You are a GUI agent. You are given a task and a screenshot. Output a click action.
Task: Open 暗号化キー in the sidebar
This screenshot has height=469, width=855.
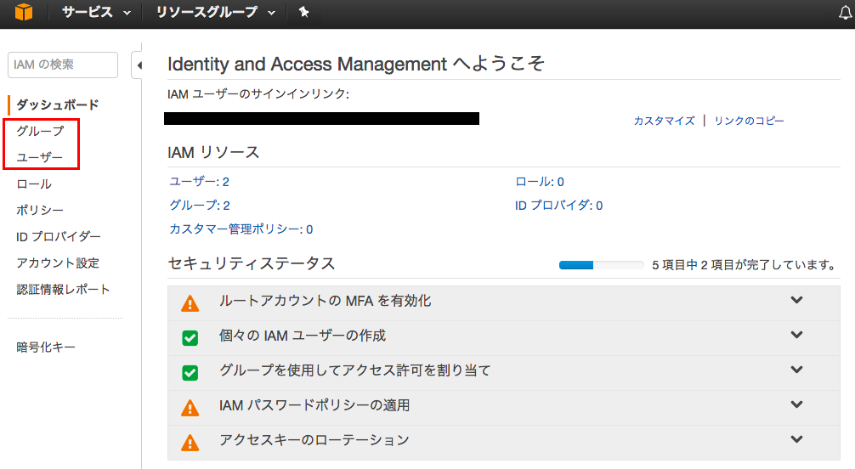click(46, 347)
